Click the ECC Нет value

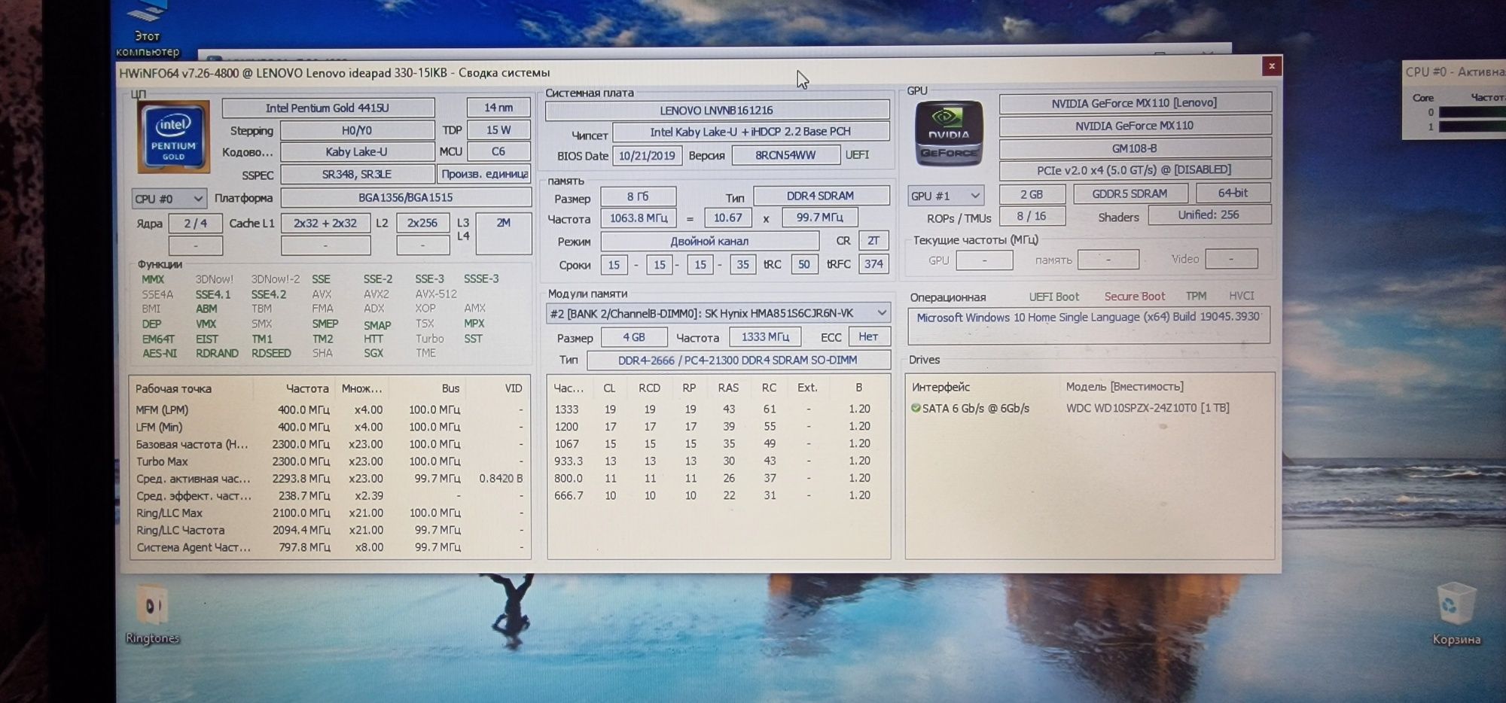[x=869, y=336]
